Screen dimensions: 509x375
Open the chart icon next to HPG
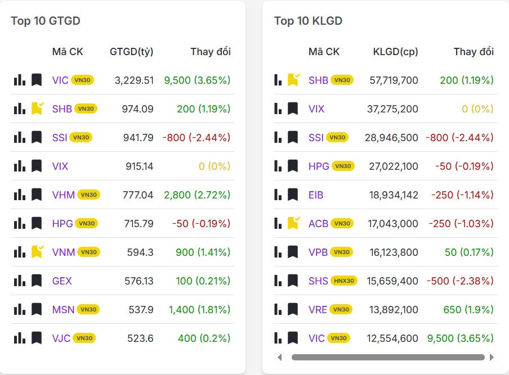19,223
